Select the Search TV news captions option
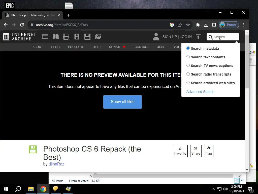Image resolution: width=258 pixels, height=194 pixels. pos(188,65)
